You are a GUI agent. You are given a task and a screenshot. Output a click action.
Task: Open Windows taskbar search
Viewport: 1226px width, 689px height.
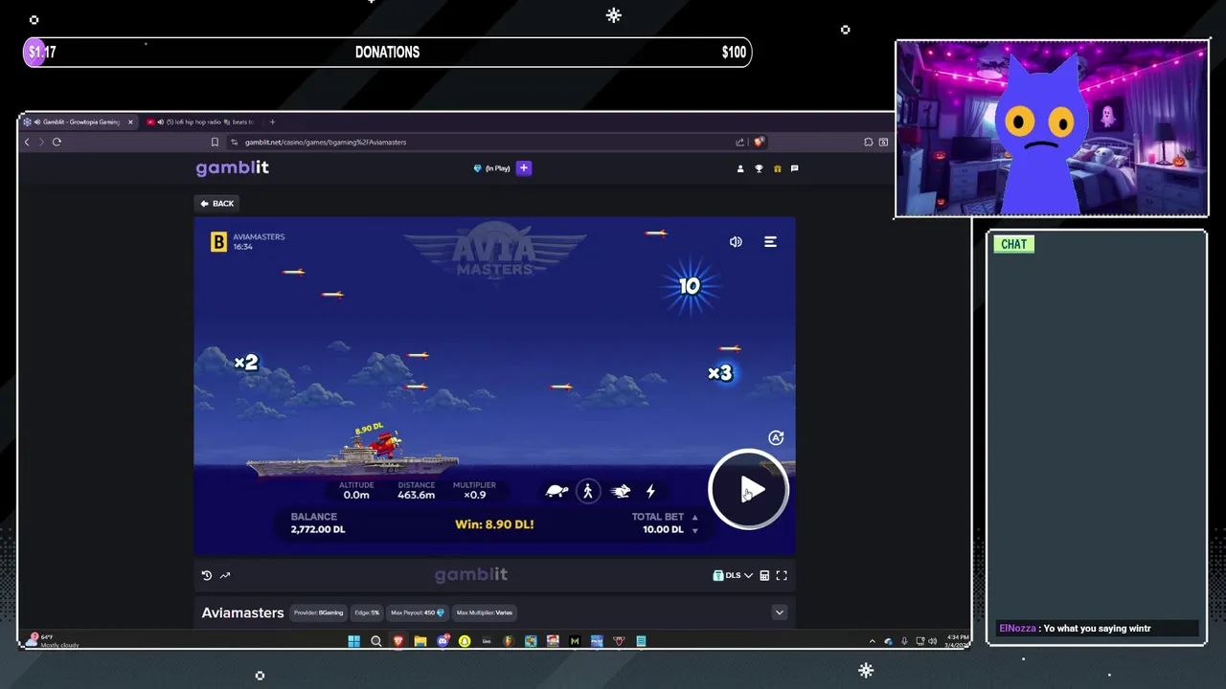(x=375, y=641)
